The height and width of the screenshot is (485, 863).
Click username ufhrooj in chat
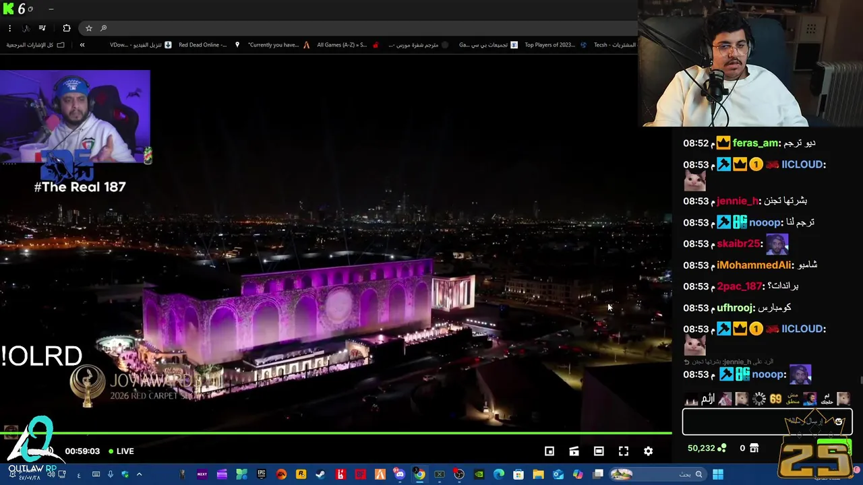735,308
